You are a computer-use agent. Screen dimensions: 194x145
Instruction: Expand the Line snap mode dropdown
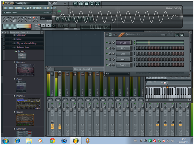click(45, 18)
